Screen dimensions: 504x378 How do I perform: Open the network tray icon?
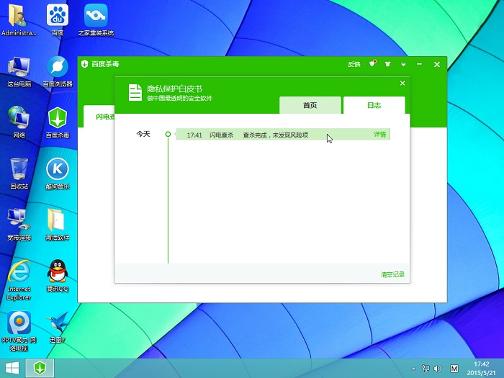[426, 369]
